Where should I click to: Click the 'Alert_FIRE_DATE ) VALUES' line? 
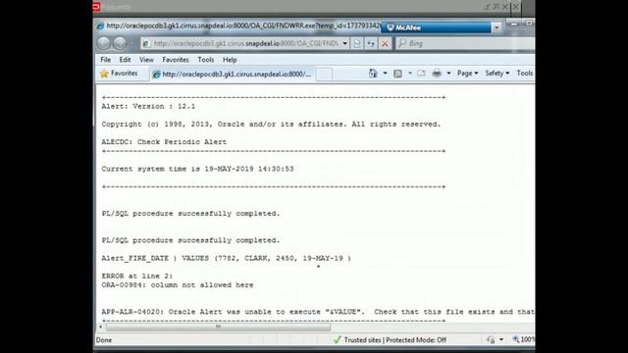tap(227, 258)
